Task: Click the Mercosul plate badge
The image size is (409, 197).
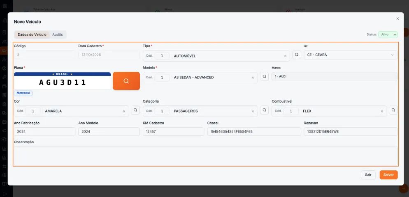Action: 23,93
